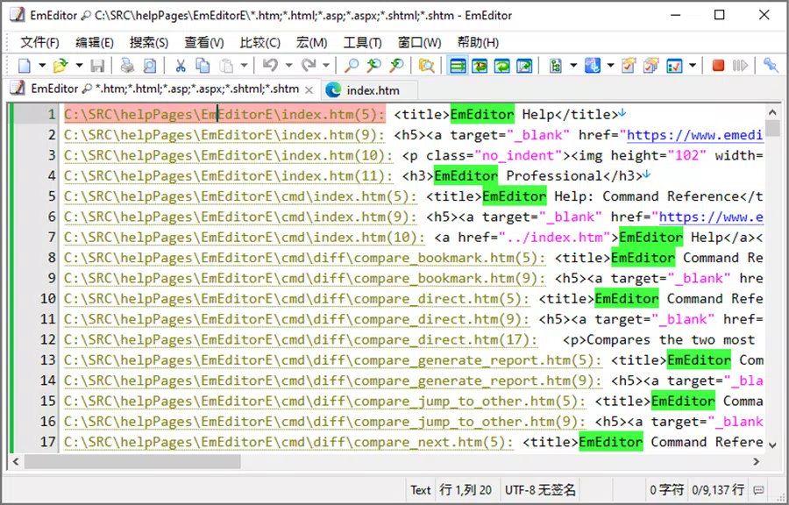789x505 pixels.
Task: Open the 宏(M) menu
Action: [311, 42]
